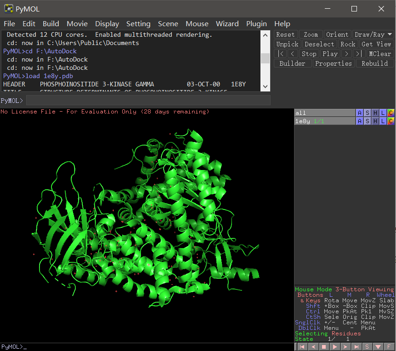396x351 pixels.
Task: Click the PyMOL app icon in title bar
Action: [x=9, y=9]
